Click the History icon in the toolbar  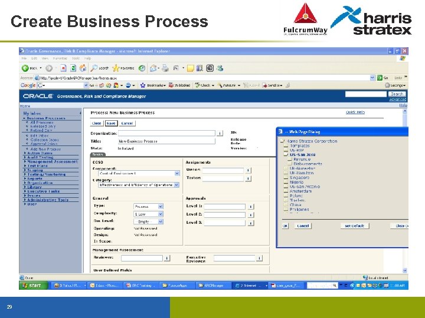tap(142, 68)
